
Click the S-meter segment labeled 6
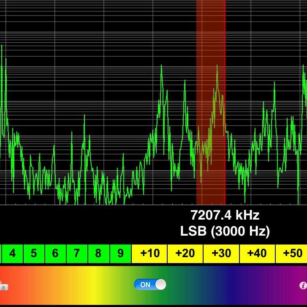click(55, 253)
